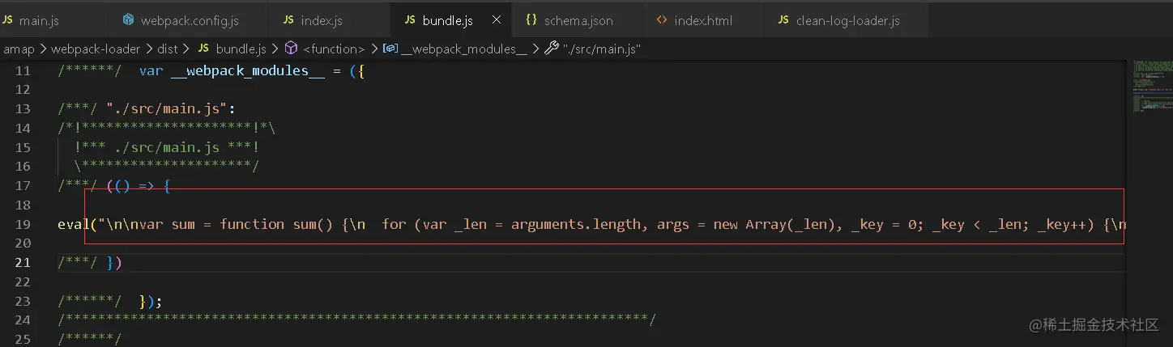
Task: Click the code minimap on the right
Action: (x=1152, y=85)
